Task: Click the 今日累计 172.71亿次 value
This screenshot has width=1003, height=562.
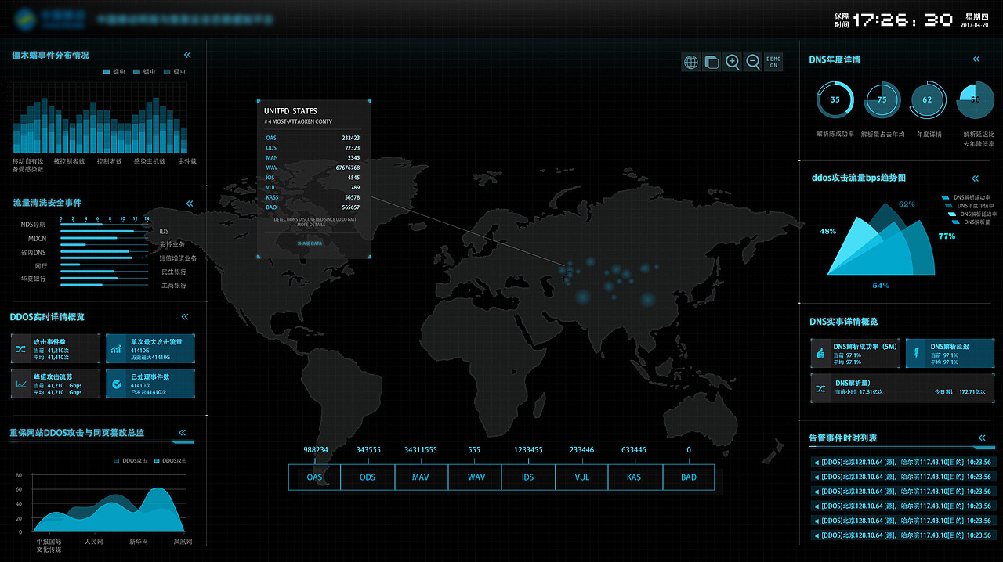Action: (959, 391)
